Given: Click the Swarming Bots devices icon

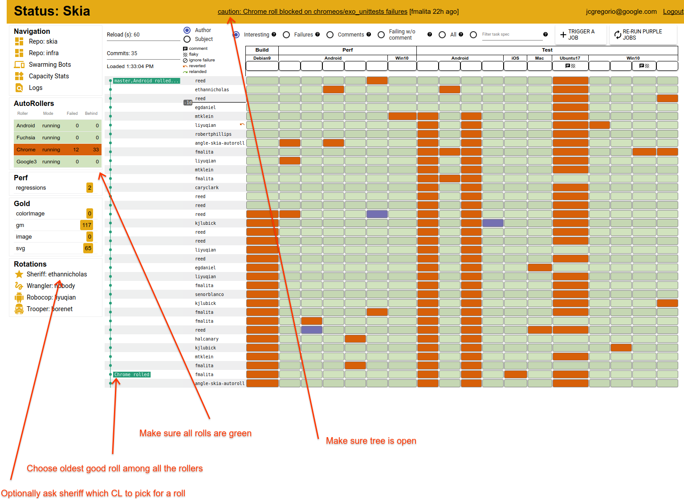Looking at the screenshot, I should pyautogui.click(x=19, y=65).
